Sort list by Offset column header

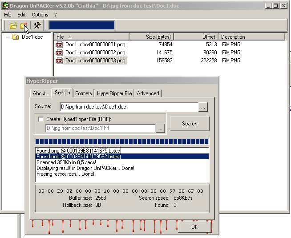click(x=196, y=37)
